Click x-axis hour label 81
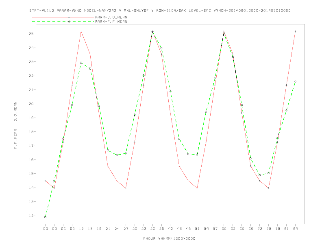 tap(287, 229)
